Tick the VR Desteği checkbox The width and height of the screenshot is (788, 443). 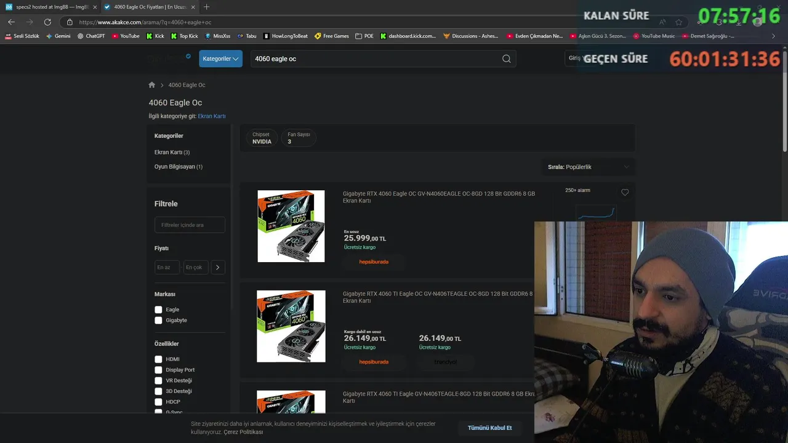coord(158,380)
